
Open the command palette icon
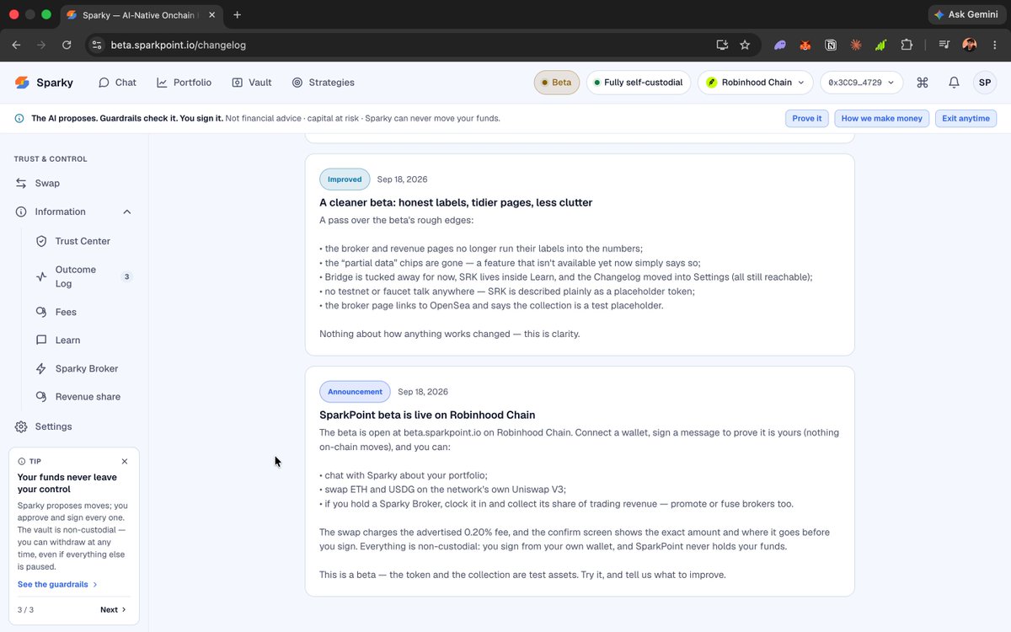click(x=923, y=83)
